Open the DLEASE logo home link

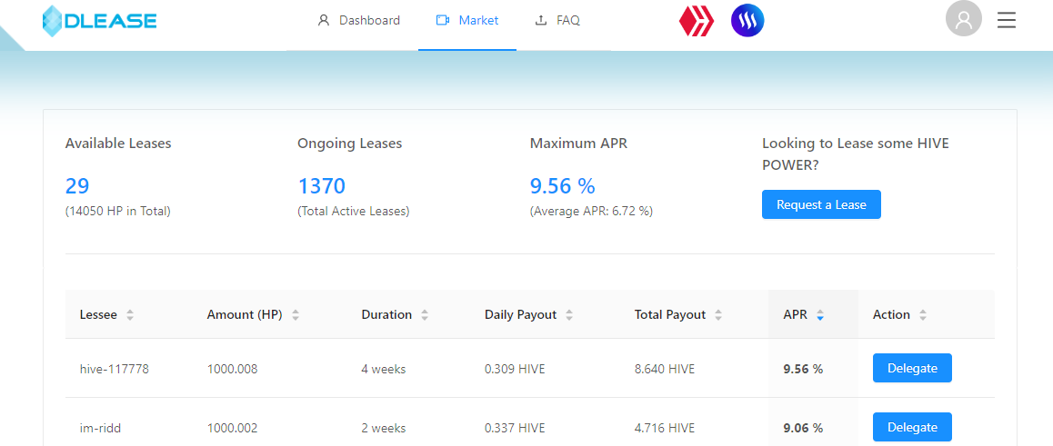click(99, 21)
